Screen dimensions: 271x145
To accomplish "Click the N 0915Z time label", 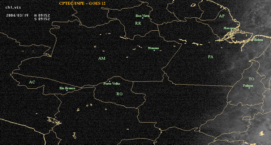I will (42, 15).
